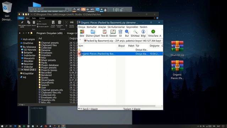Sort WinRAR list by Boyut column
227x128 pixels.
(121, 46)
